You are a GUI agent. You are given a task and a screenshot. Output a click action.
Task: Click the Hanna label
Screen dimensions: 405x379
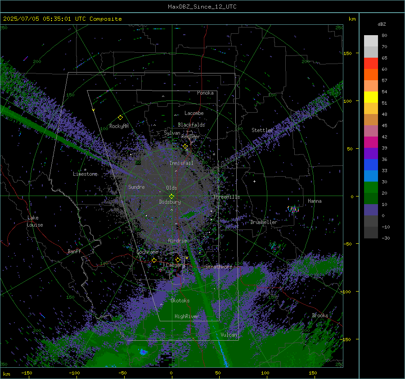click(315, 201)
